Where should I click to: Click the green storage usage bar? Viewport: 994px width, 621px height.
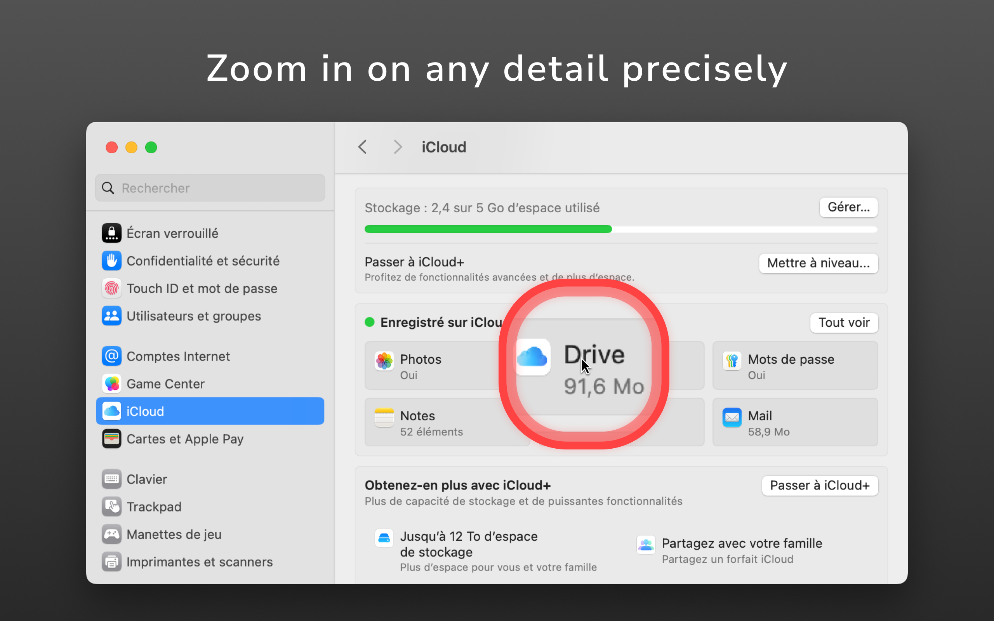click(x=488, y=229)
